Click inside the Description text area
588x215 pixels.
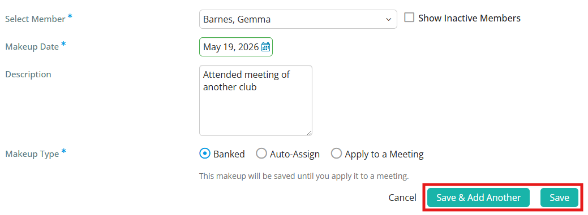(x=255, y=100)
